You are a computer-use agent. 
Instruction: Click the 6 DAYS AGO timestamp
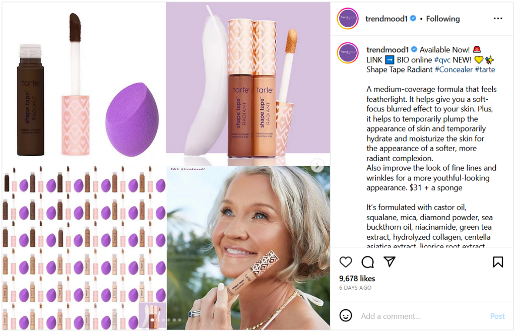[355, 288]
